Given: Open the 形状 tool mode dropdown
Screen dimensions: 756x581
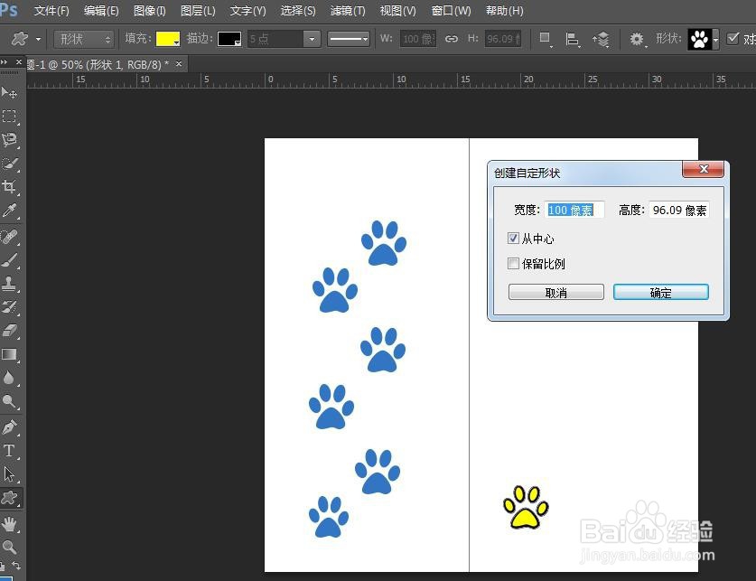Looking at the screenshot, I should [x=84, y=39].
